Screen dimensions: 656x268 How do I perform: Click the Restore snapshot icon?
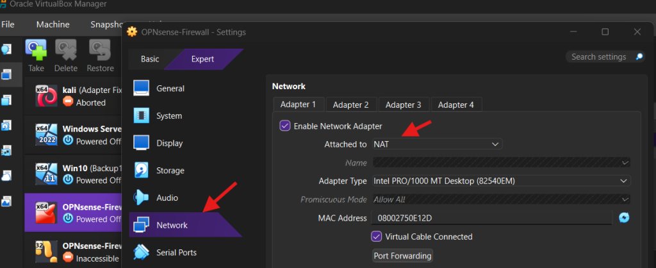(x=100, y=51)
